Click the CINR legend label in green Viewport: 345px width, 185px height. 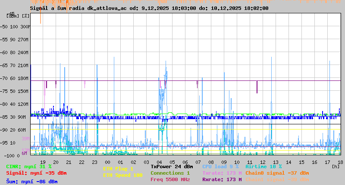click(x=29, y=166)
